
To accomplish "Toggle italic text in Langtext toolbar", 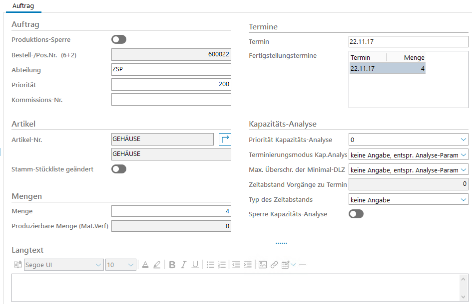I will 184,265.
